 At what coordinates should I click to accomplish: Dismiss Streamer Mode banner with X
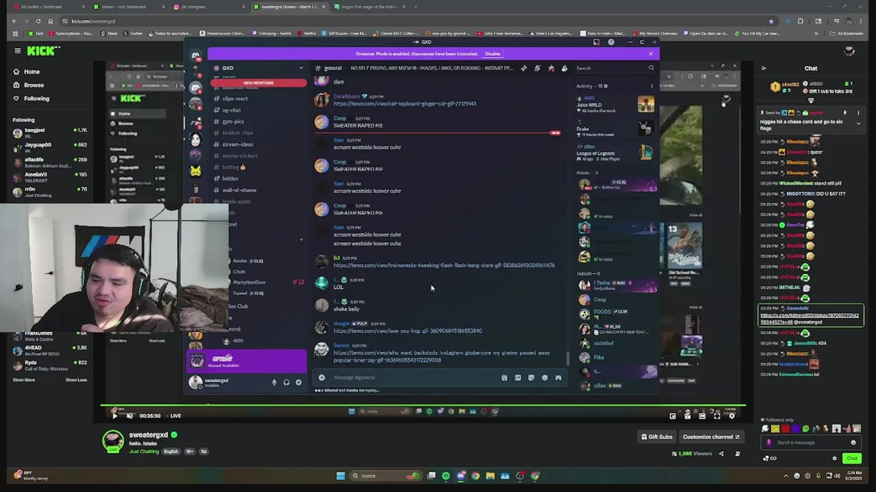click(x=651, y=53)
